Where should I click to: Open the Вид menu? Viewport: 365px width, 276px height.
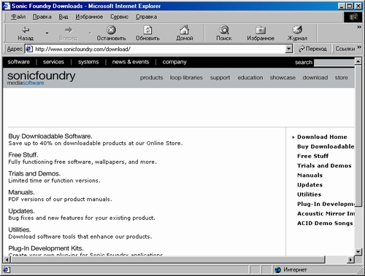click(x=64, y=17)
